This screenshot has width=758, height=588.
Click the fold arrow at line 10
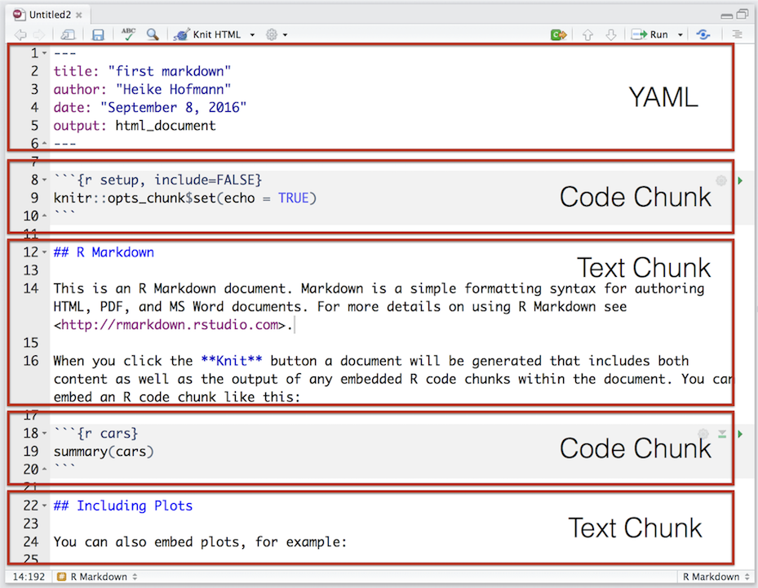[x=45, y=216]
